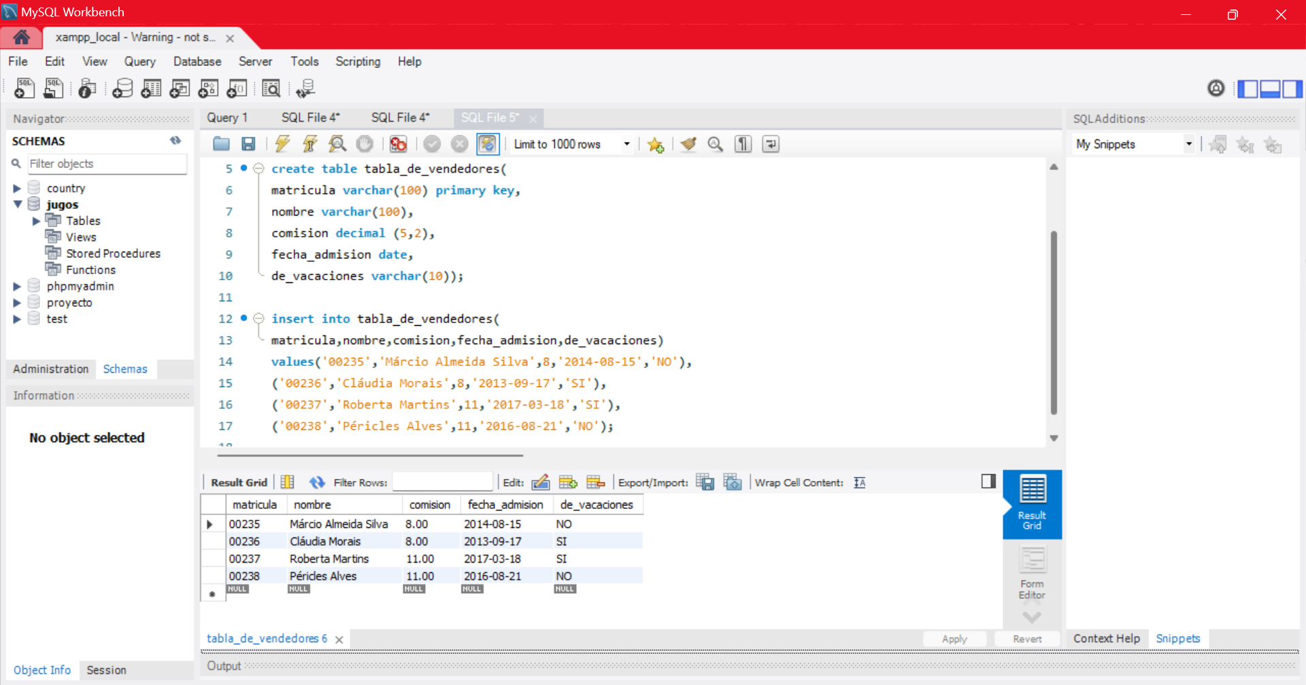Click the Filter objects search field
This screenshot has height=685, width=1306.
(107, 164)
